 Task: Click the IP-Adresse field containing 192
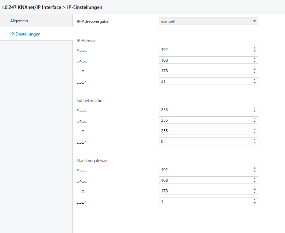[x=205, y=50]
